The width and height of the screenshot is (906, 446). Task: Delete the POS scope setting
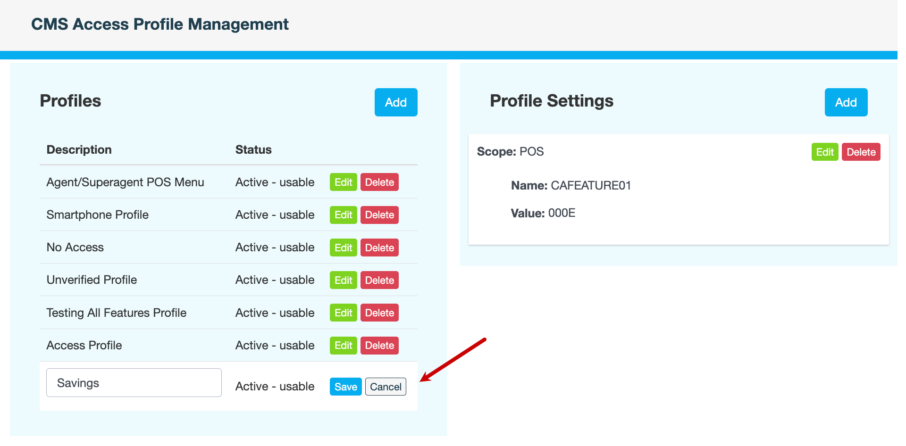tap(861, 152)
